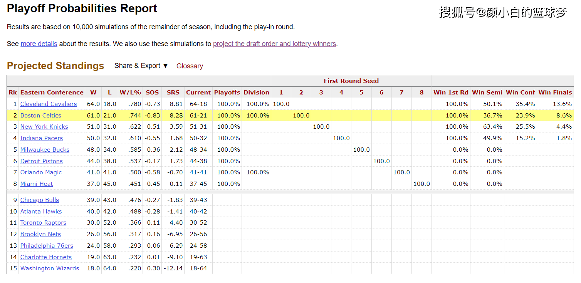581x283 pixels.
Task: Open the Glossary link
Action: click(190, 66)
